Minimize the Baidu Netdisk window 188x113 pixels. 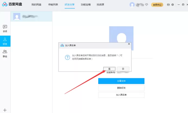coord(179,5)
